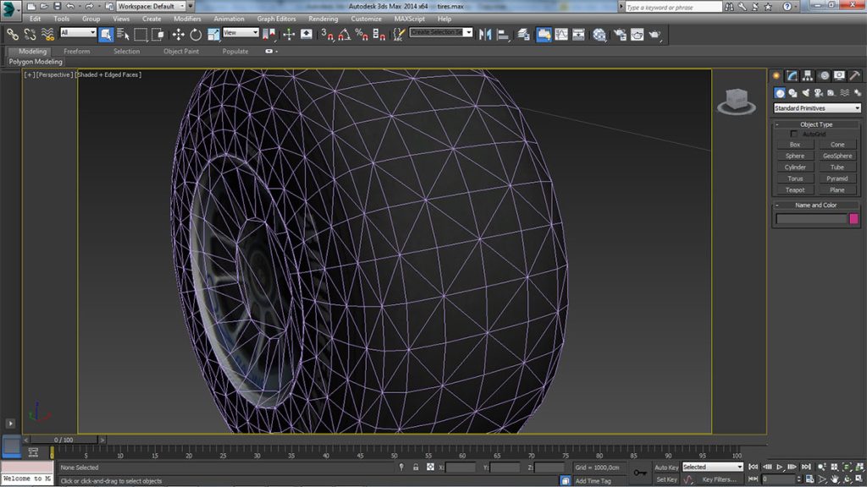Click the Teapot primitive button
The height and width of the screenshot is (487, 867).
click(x=795, y=189)
